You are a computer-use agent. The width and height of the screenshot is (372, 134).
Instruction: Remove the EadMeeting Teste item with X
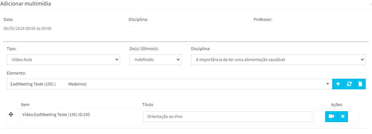(342, 116)
